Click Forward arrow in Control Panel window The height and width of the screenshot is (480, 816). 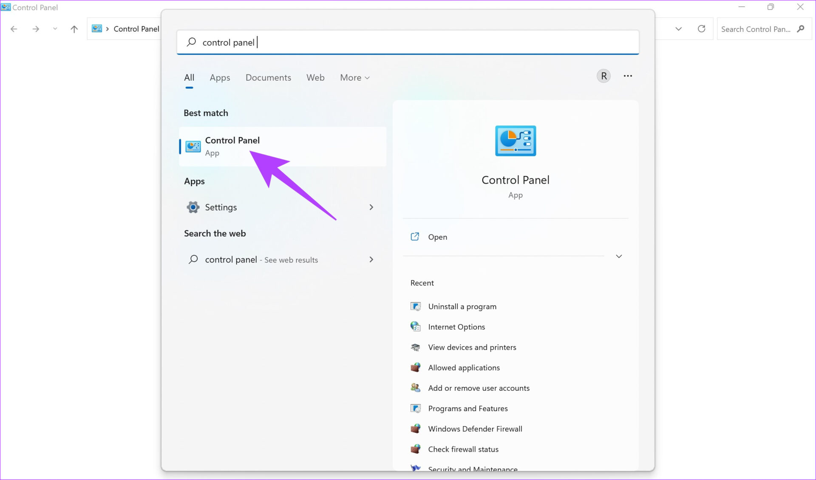coord(36,29)
